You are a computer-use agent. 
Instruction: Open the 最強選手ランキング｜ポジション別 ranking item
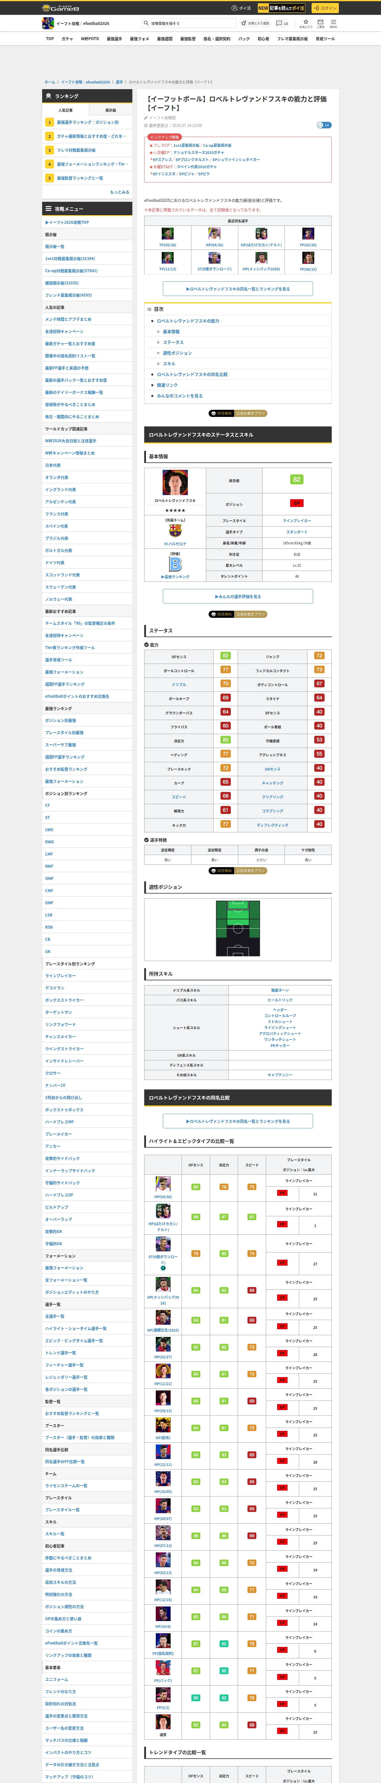[x=88, y=122]
